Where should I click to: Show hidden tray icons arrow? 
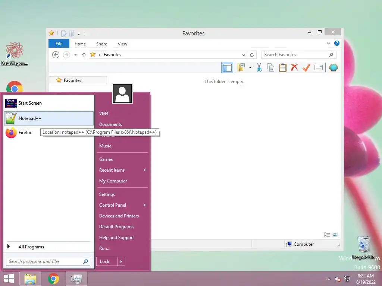click(329, 279)
